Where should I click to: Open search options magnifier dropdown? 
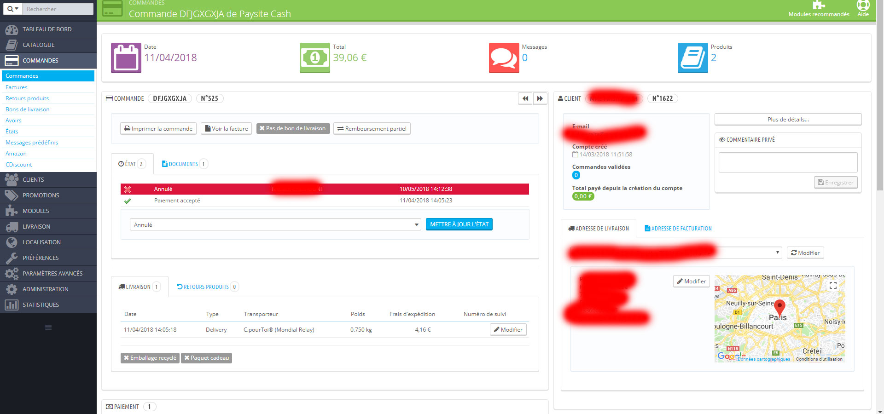12,9
